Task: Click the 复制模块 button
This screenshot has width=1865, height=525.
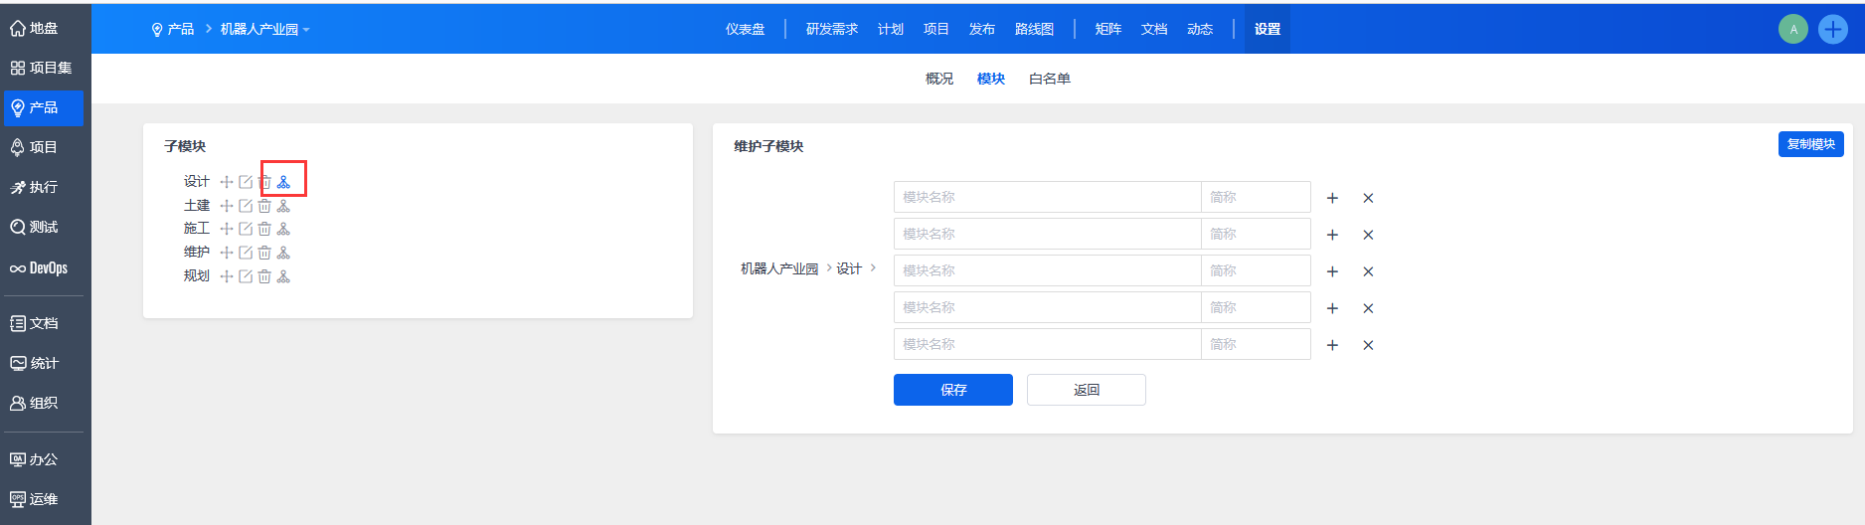Action: (x=1810, y=144)
